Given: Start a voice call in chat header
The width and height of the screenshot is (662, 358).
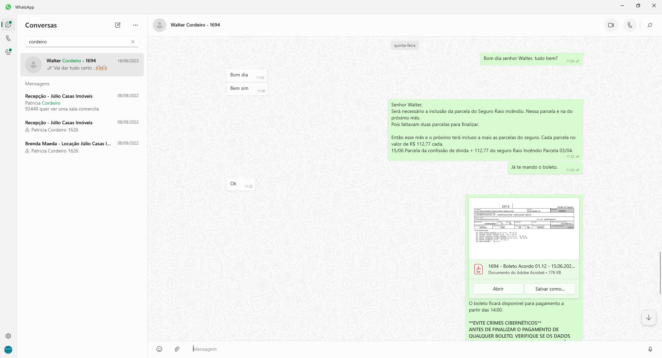Looking at the screenshot, I should click(x=630, y=25).
